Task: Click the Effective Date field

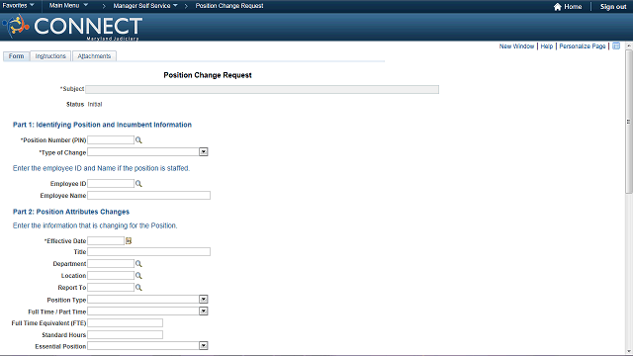Action: pyautogui.click(x=106, y=241)
